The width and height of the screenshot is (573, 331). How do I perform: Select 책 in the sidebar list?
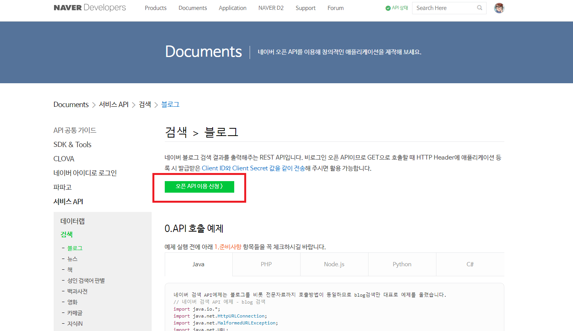(70, 270)
